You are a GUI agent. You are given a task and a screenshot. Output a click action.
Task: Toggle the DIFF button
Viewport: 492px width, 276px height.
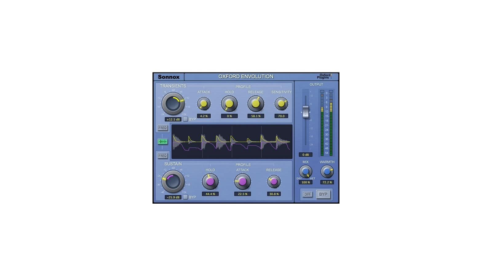point(307,194)
